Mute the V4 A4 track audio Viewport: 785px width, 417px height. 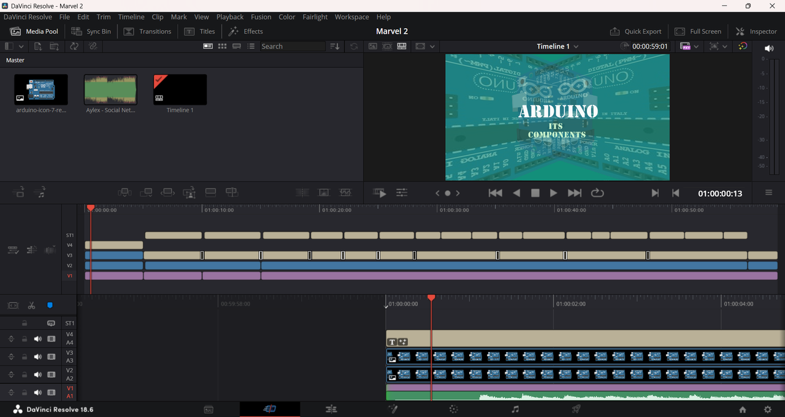click(x=38, y=339)
